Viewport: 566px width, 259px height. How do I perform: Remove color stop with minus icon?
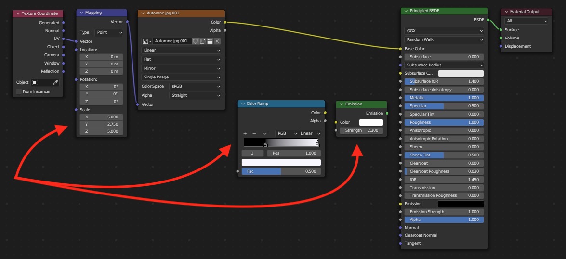point(254,133)
